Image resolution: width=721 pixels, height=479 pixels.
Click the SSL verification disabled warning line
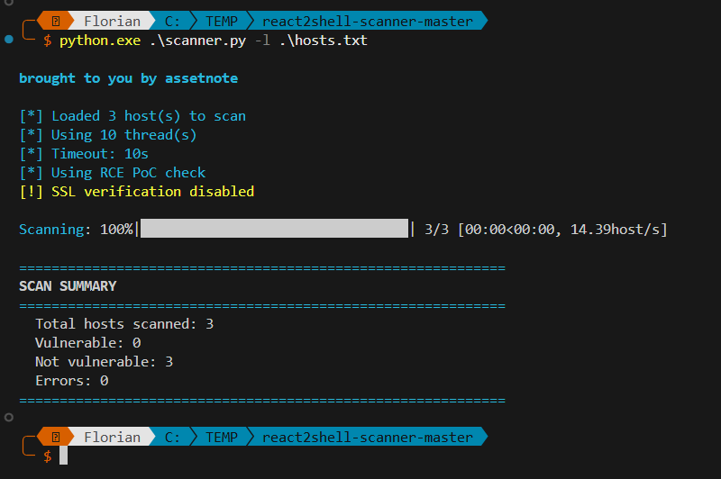click(x=136, y=191)
